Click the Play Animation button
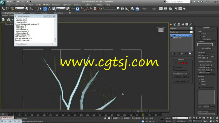 pos(197,118)
